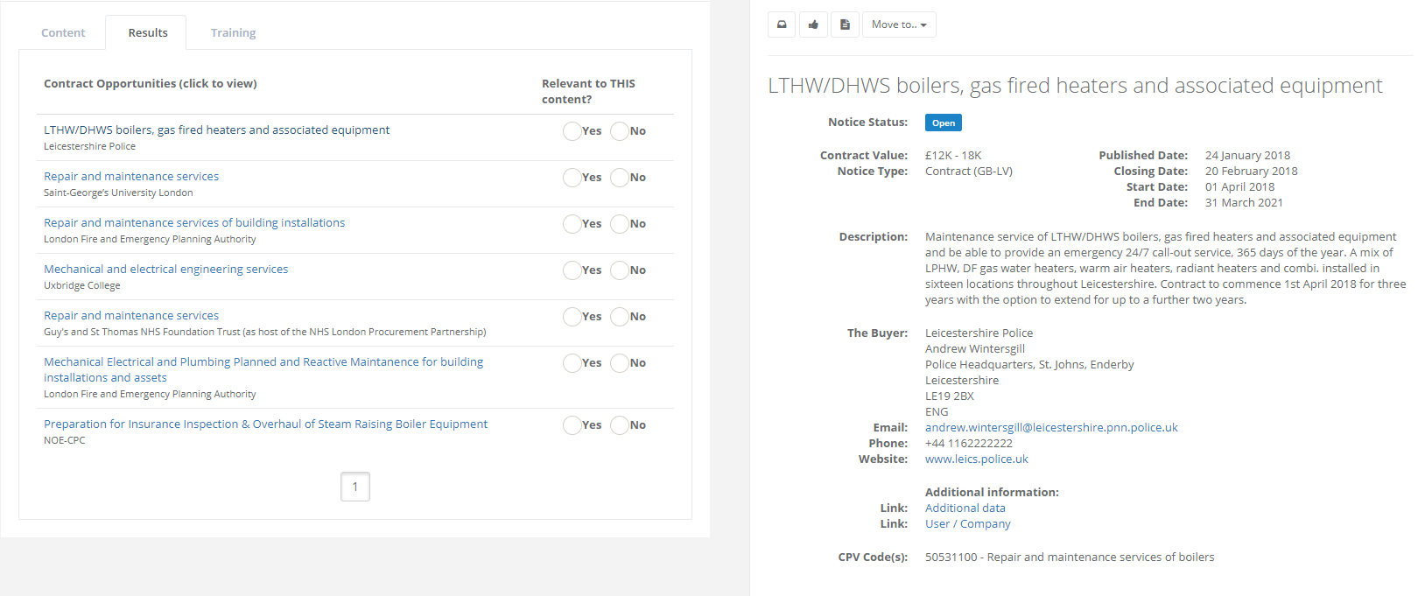Screen dimensions: 1425x596
Task: View Preparation for Insurance Inspection opportunity
Action: pos(265,424)
